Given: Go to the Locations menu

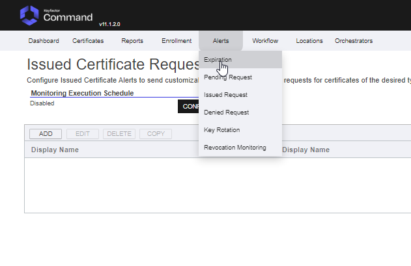Looking at the screenshot, I should pyautogui.click(x=309, y=41).
